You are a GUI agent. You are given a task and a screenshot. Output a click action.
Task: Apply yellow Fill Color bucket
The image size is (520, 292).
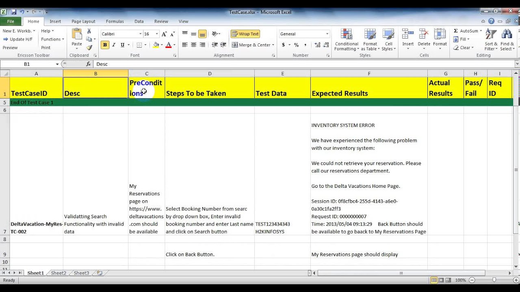[156, 45]
